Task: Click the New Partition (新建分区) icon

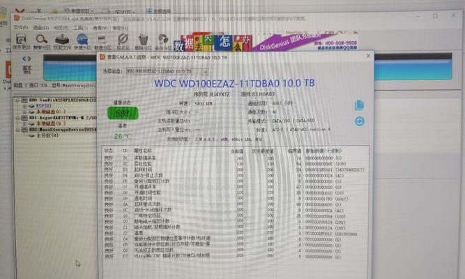Action: [102, 42]
